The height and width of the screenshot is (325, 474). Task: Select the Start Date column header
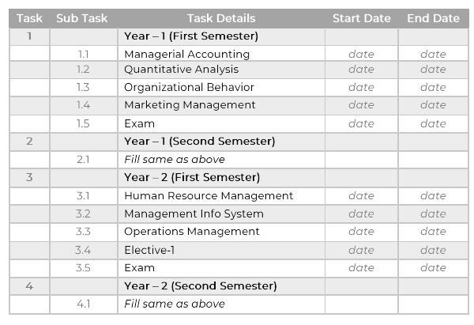click(362, 18)
